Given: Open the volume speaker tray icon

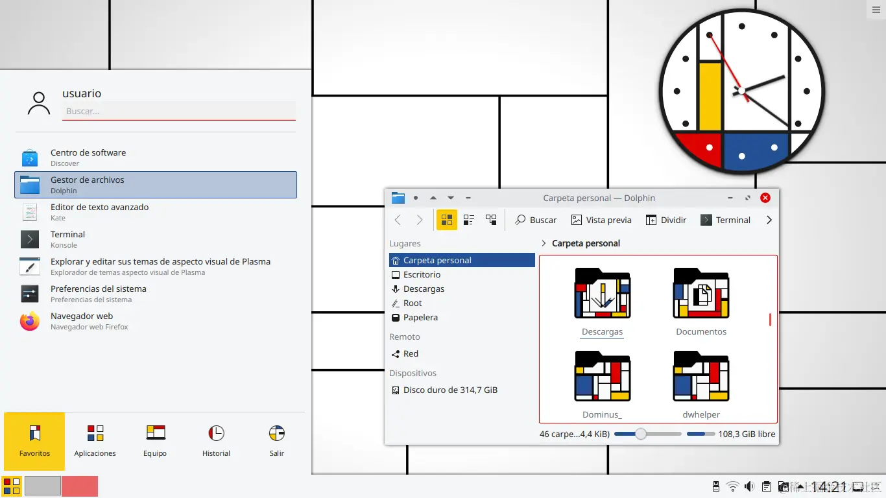Looking at the screenshot, I should click(x=750, y=486).
